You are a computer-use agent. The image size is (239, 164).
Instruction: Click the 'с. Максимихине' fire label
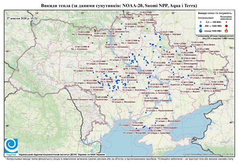click(147, 14)
